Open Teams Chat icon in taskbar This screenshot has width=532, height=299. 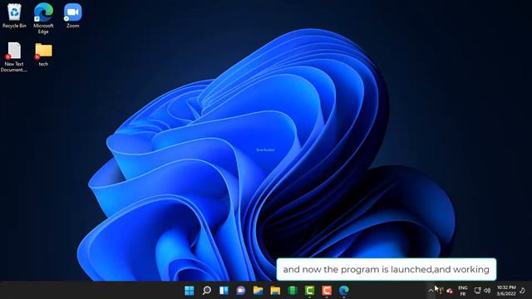[x=241, y=291]
